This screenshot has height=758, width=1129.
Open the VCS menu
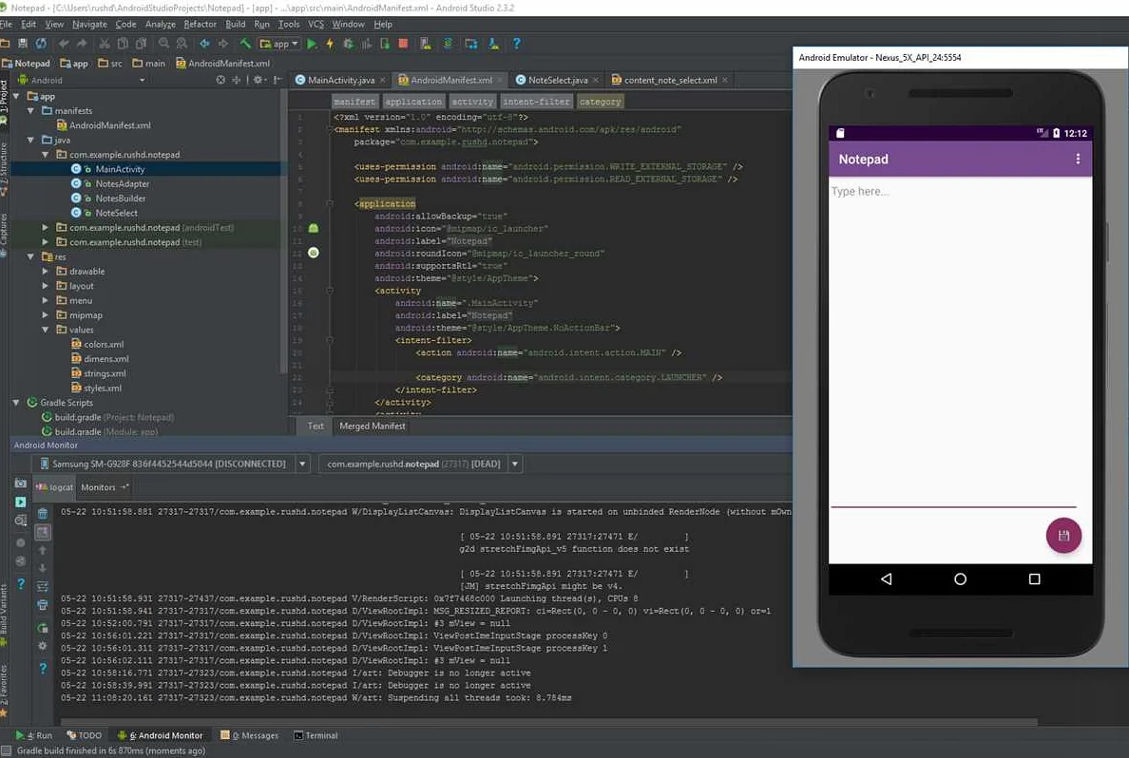(316, 25)
